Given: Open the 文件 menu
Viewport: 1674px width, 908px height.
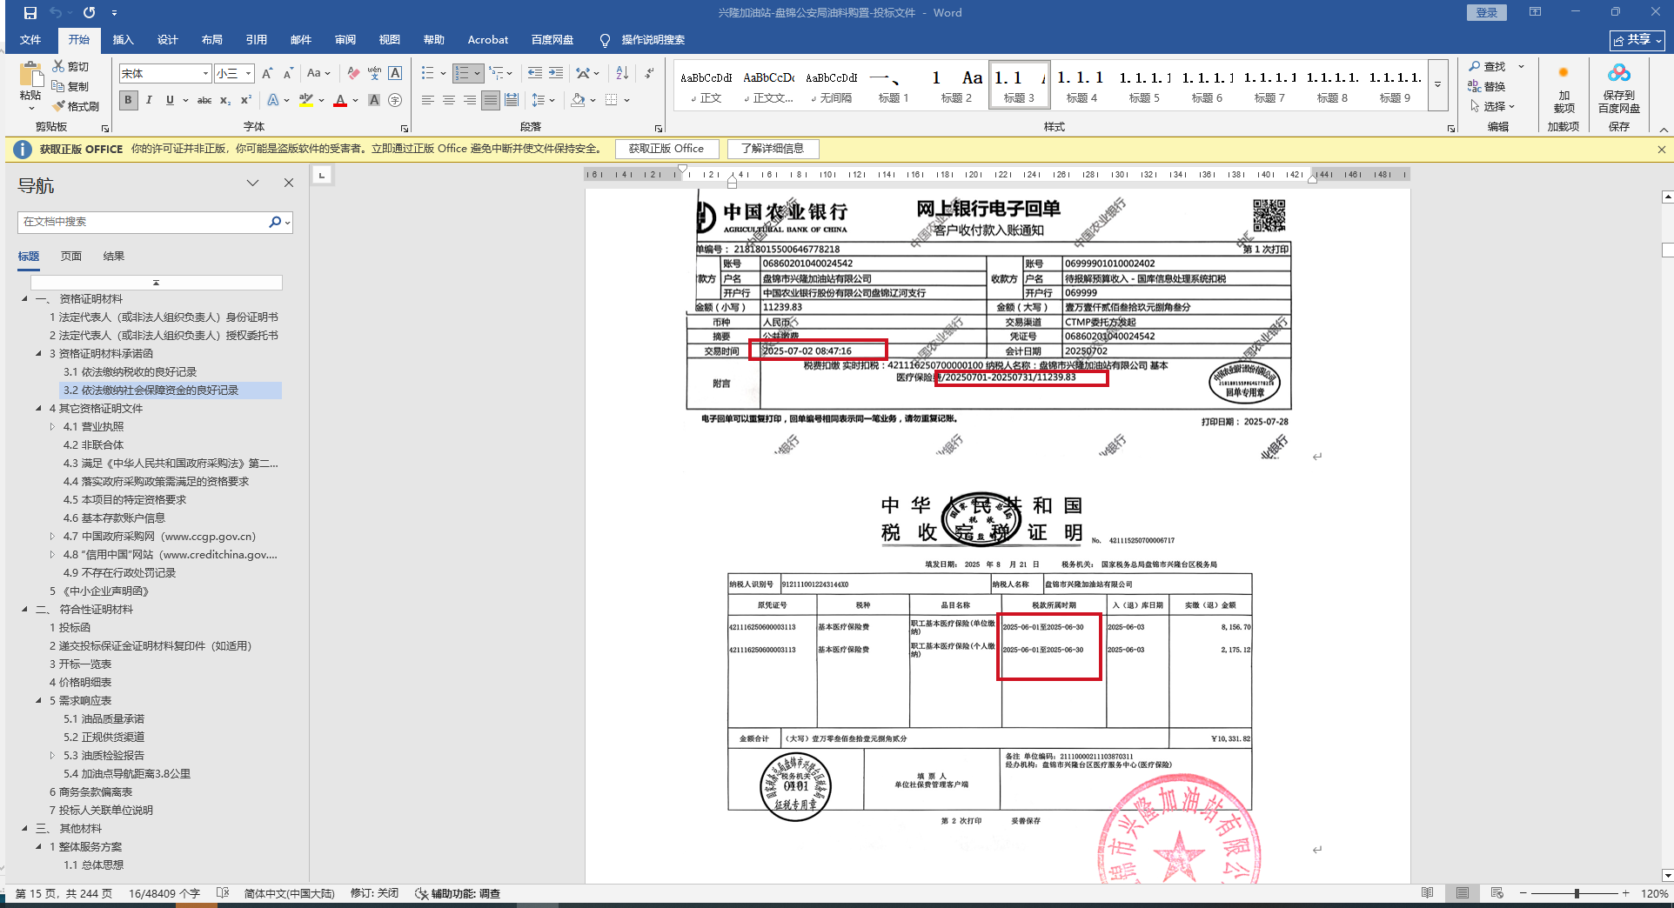Looking at the screenshot, I should click(x=30, y=40).
